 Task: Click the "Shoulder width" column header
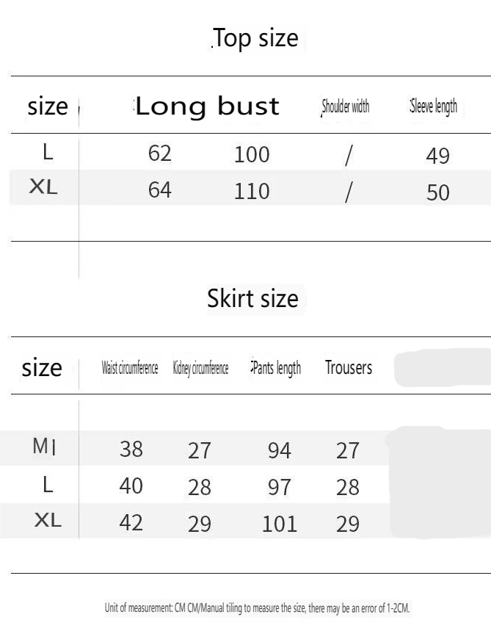(x=346, y=107)
